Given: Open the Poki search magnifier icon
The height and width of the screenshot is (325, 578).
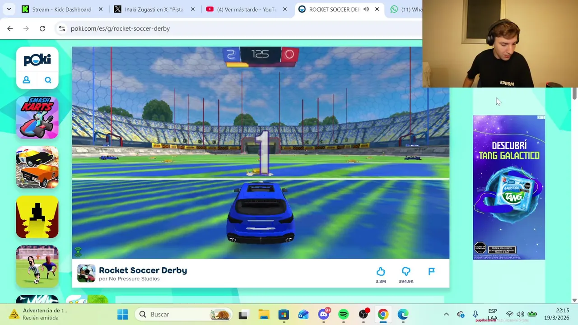Looking at the screenshot, I should click(48, 80).
